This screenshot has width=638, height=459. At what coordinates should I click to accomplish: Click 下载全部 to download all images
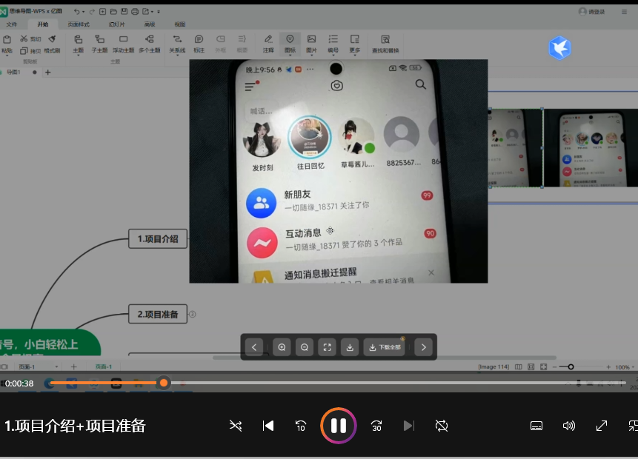pyautogui.click(x=385, y=347)
